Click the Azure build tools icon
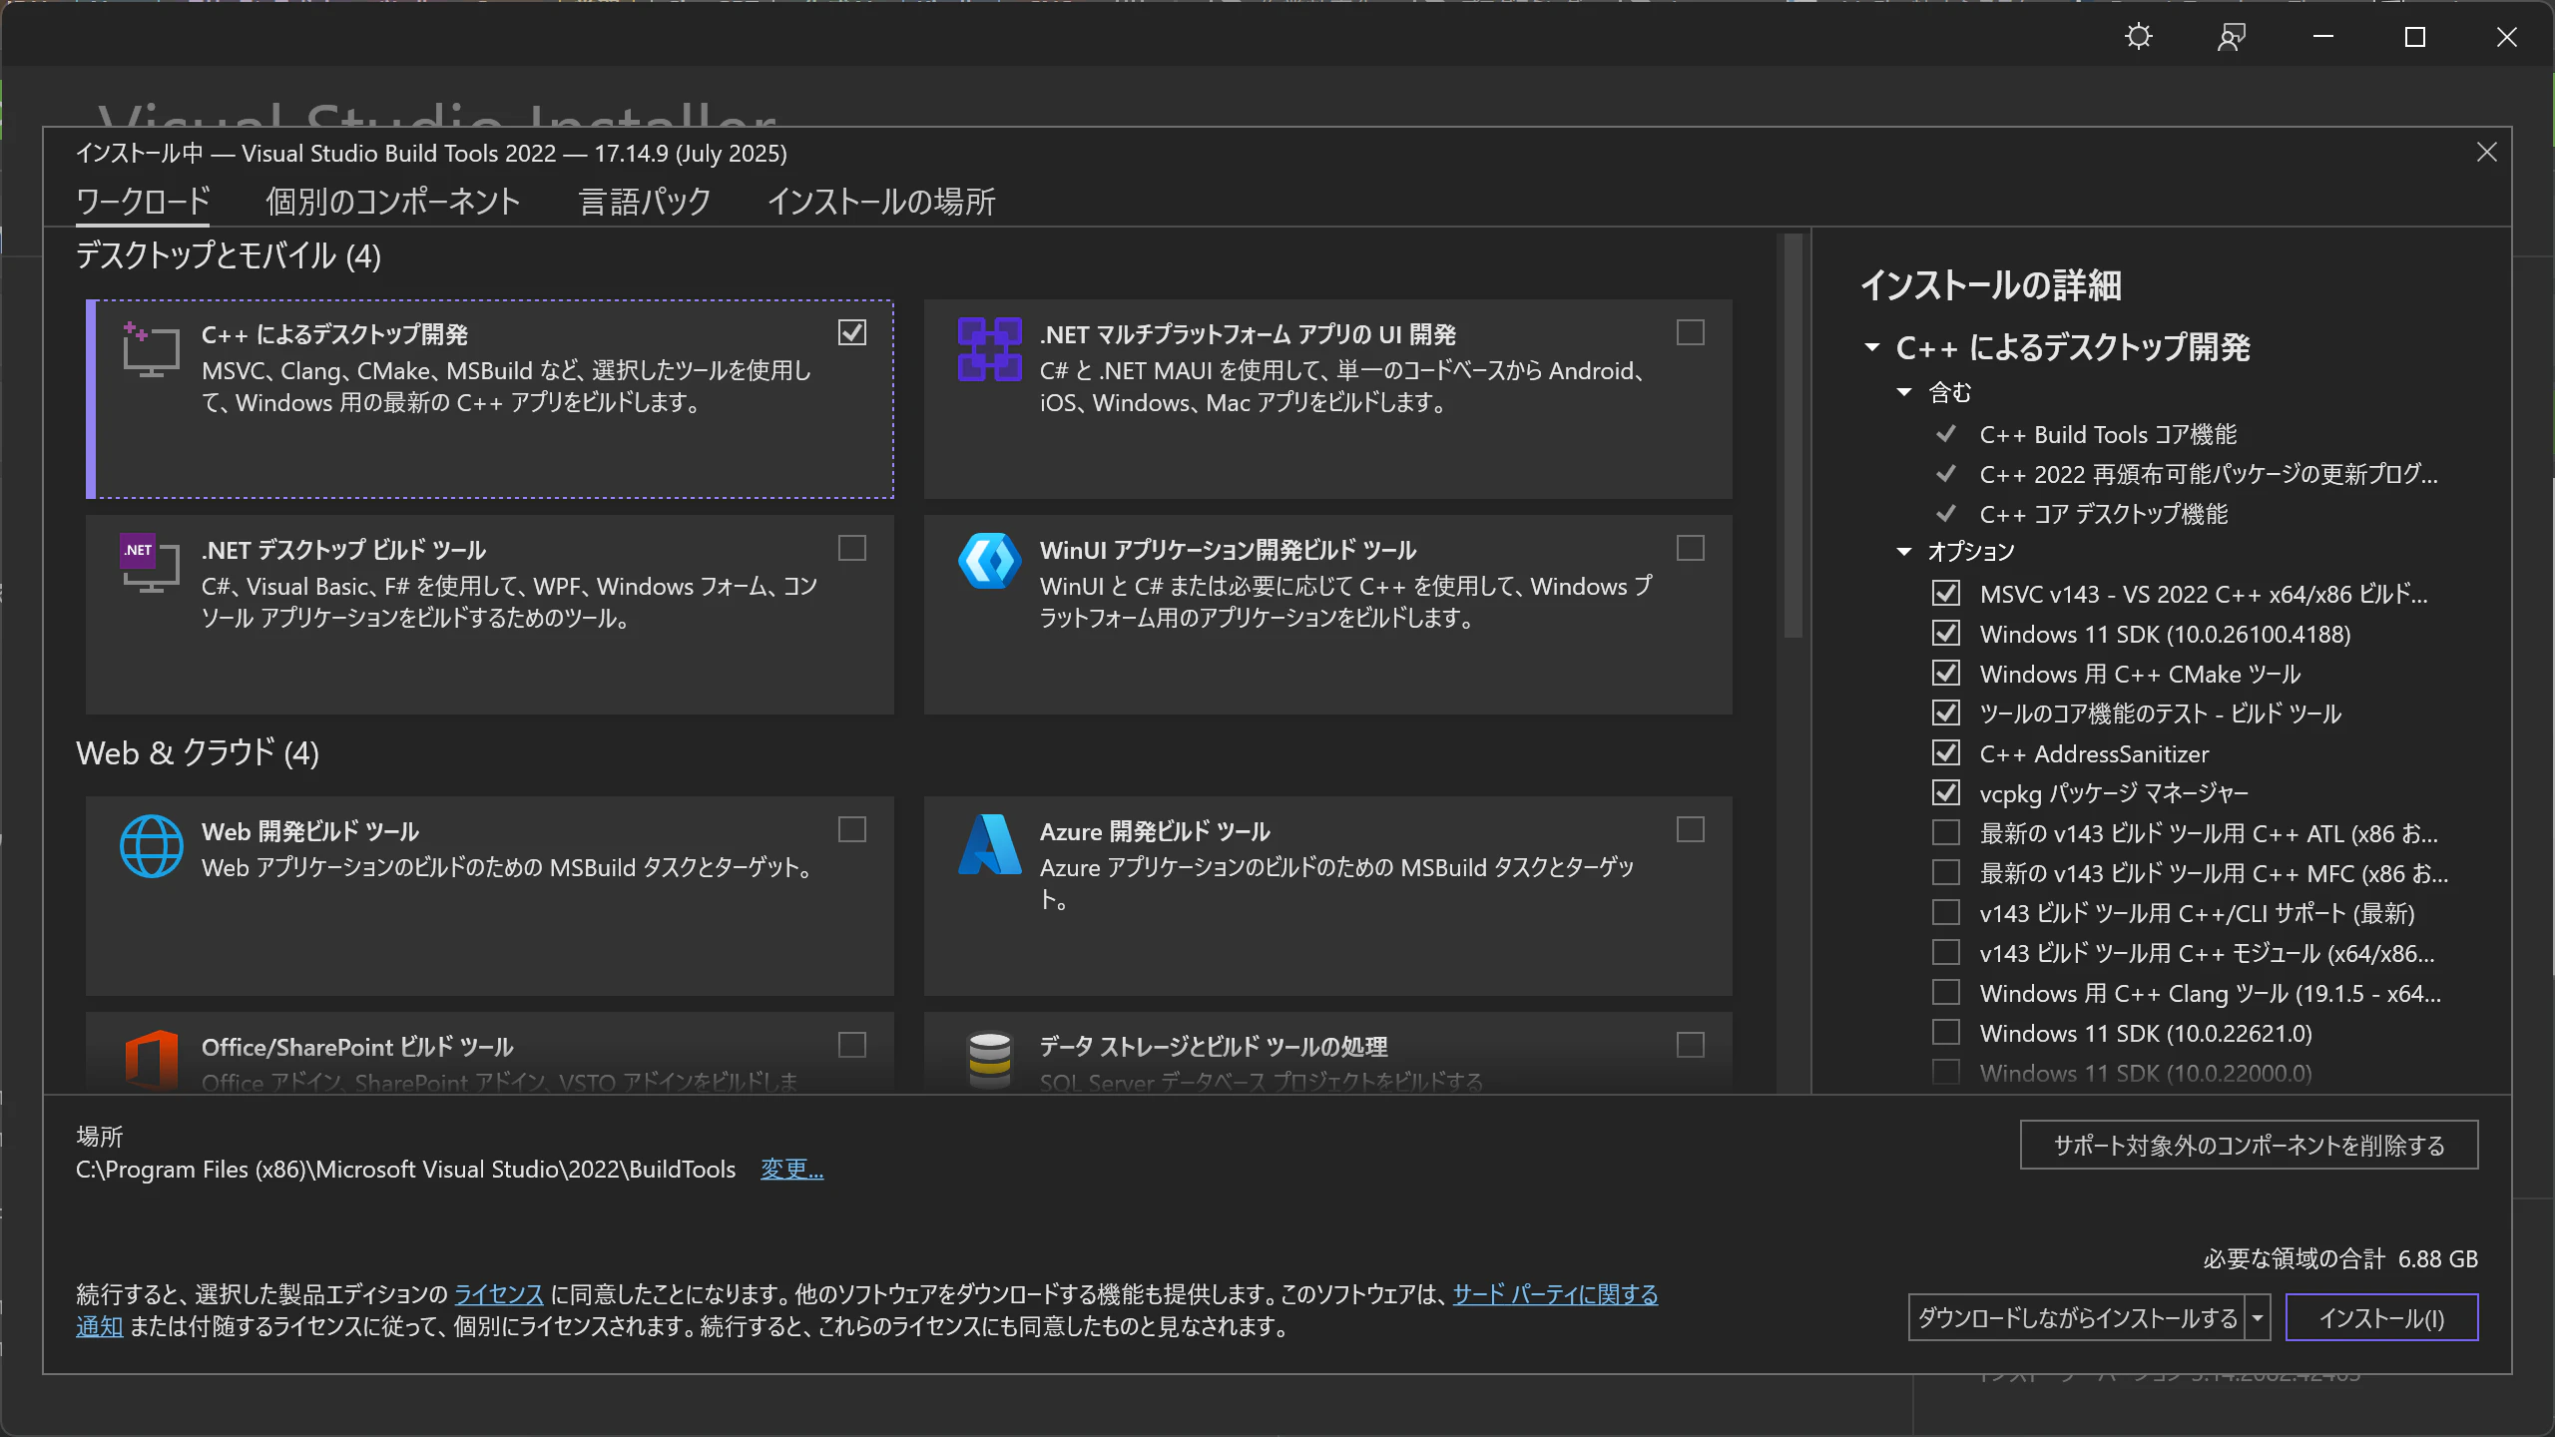 (989, 844)
